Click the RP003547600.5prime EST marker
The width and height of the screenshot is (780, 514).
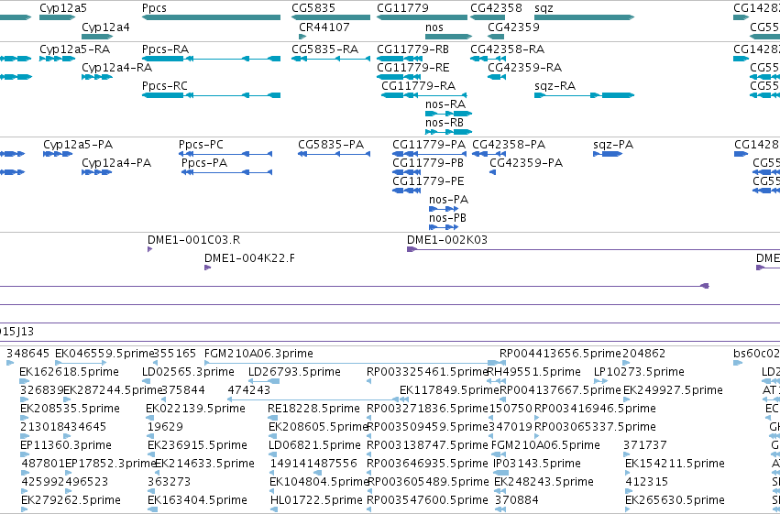(x=368, y=509)
